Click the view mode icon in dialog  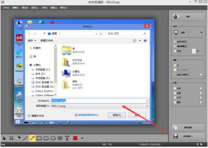[135, 41]
